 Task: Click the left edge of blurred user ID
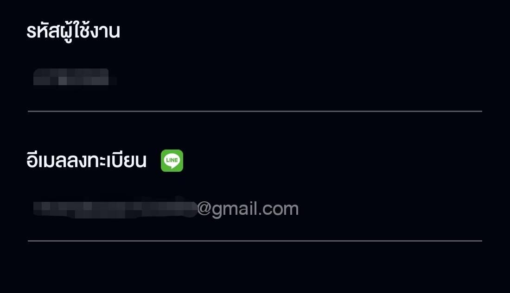[x=36, y=77]
